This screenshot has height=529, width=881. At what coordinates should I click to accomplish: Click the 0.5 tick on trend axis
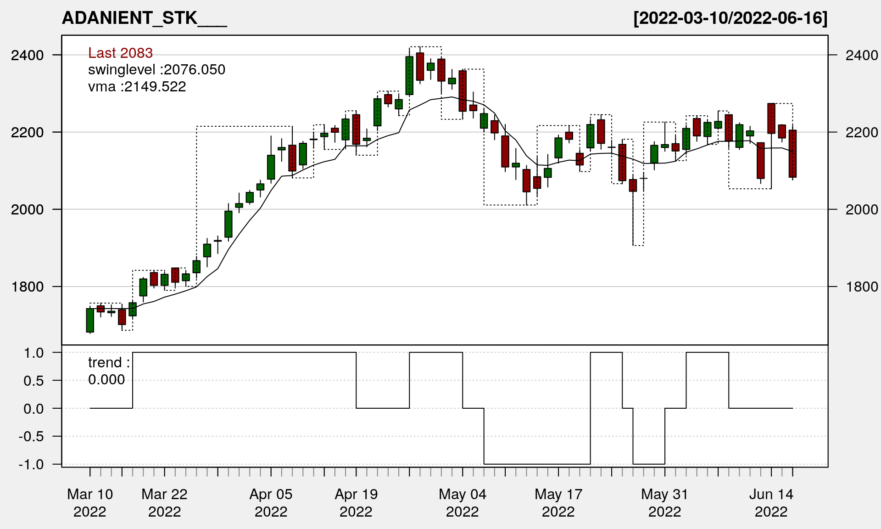tap(33, 381)
